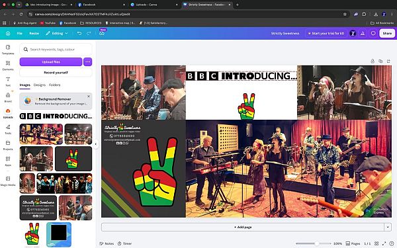The height and width of the screenshot is (248, 397).
Task: Switch to the Designs tab
Action: pos(40,85)
